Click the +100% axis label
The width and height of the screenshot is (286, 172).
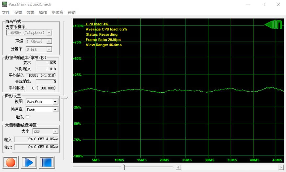78,26
